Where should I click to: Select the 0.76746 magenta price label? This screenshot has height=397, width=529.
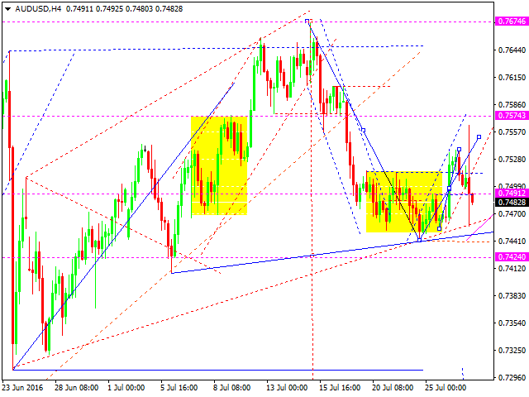click(x=512, y=22)
